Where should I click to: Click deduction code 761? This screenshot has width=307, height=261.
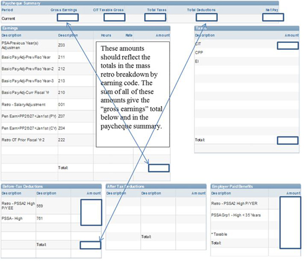point(40,219)
